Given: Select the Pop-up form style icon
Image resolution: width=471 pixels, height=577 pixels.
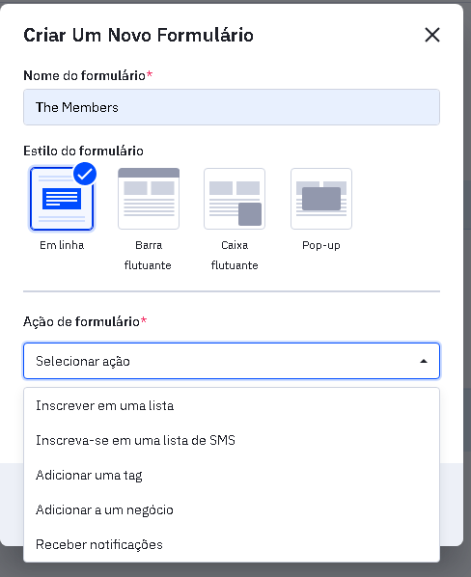Looking at the screenshot, I should (x=321, y=199).
